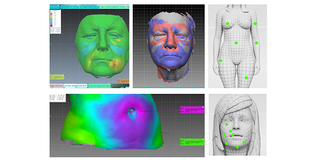317x160 pixels.
Task: Click the green annotation box on abdomen scan
Action: [x=192, y=142]
